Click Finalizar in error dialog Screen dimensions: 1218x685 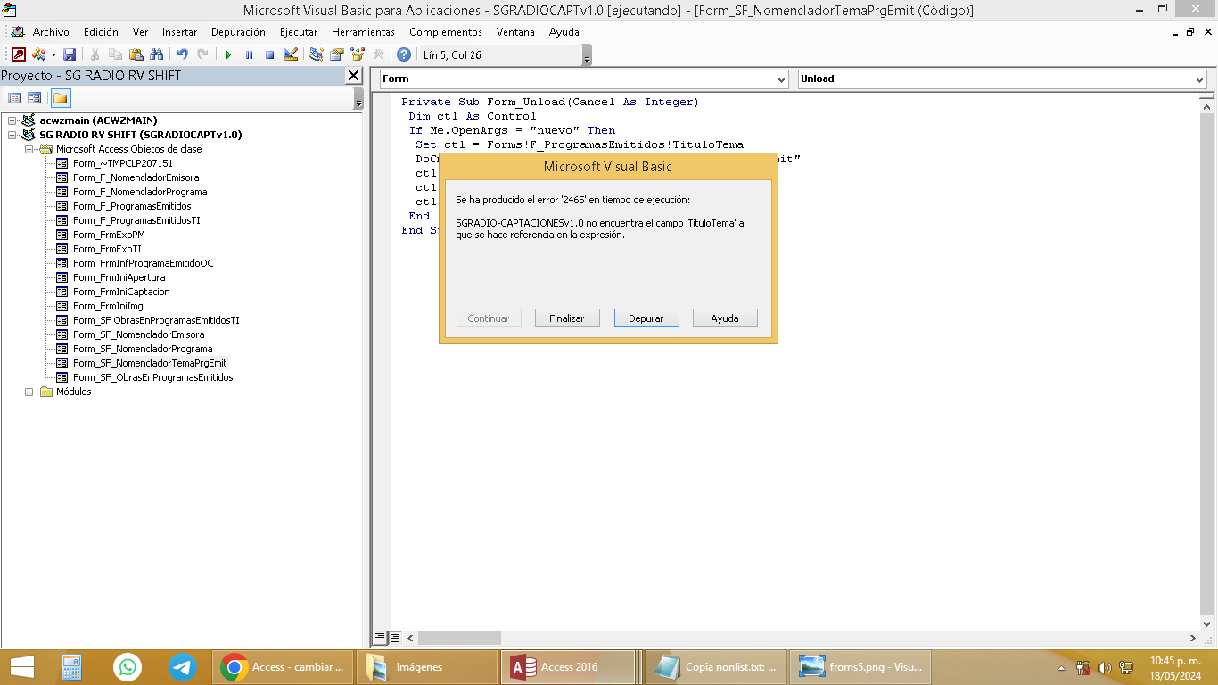click(567, 318)
